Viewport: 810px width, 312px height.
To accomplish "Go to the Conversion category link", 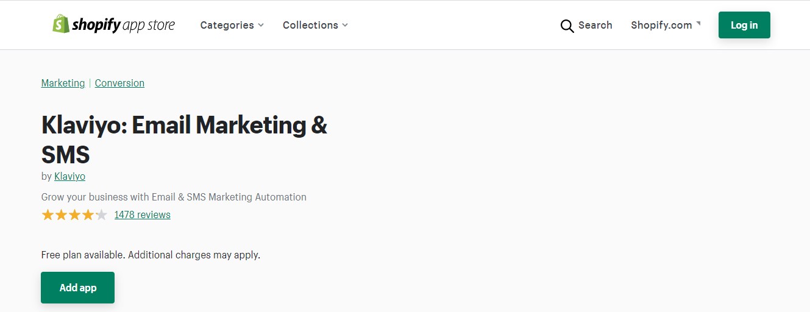I will [119, 83].
